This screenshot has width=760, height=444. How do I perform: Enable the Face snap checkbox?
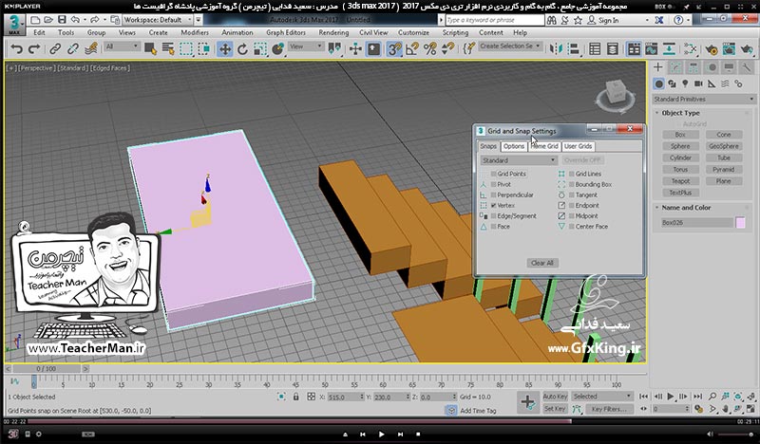pos(493,227)
